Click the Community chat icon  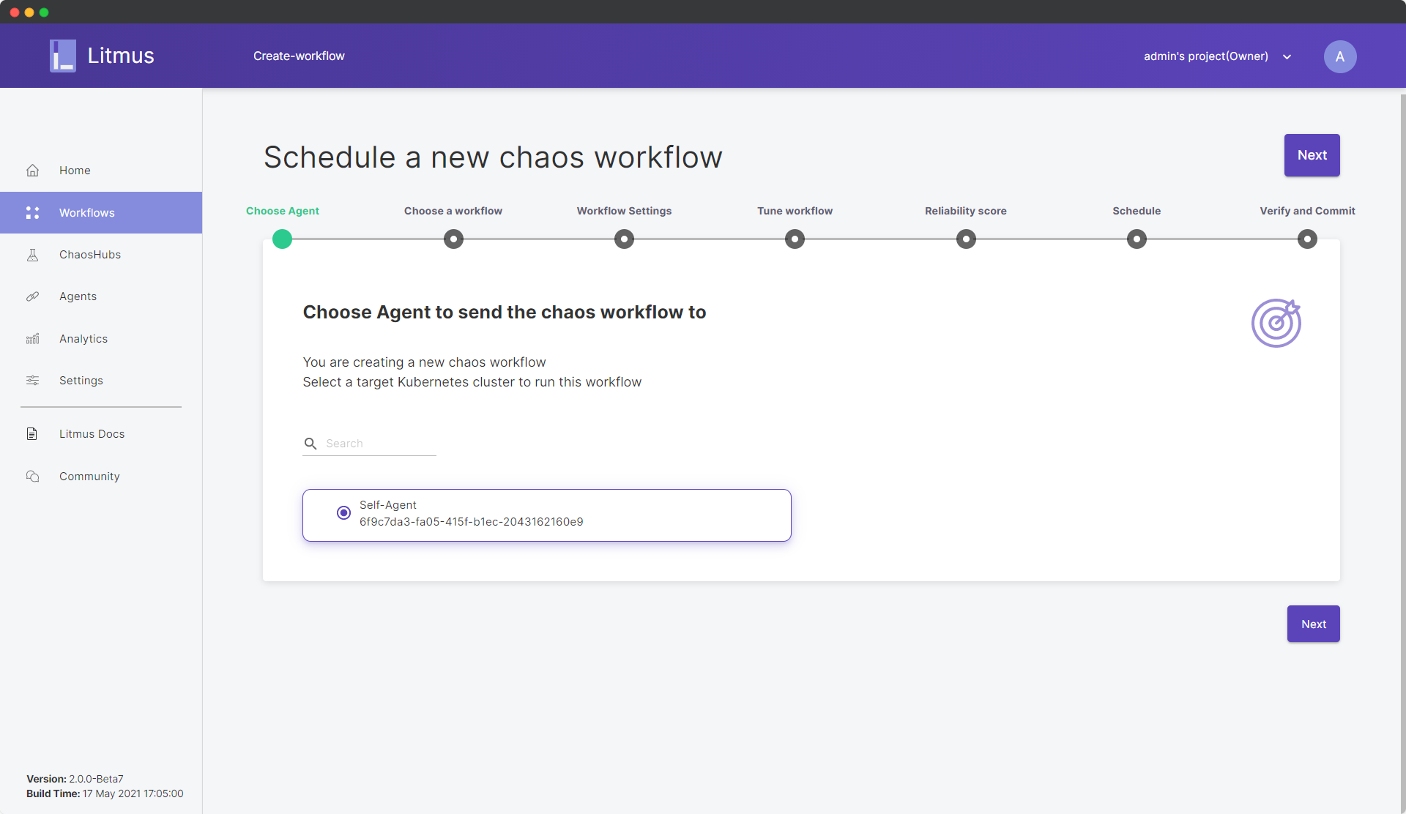coord(32,477)
